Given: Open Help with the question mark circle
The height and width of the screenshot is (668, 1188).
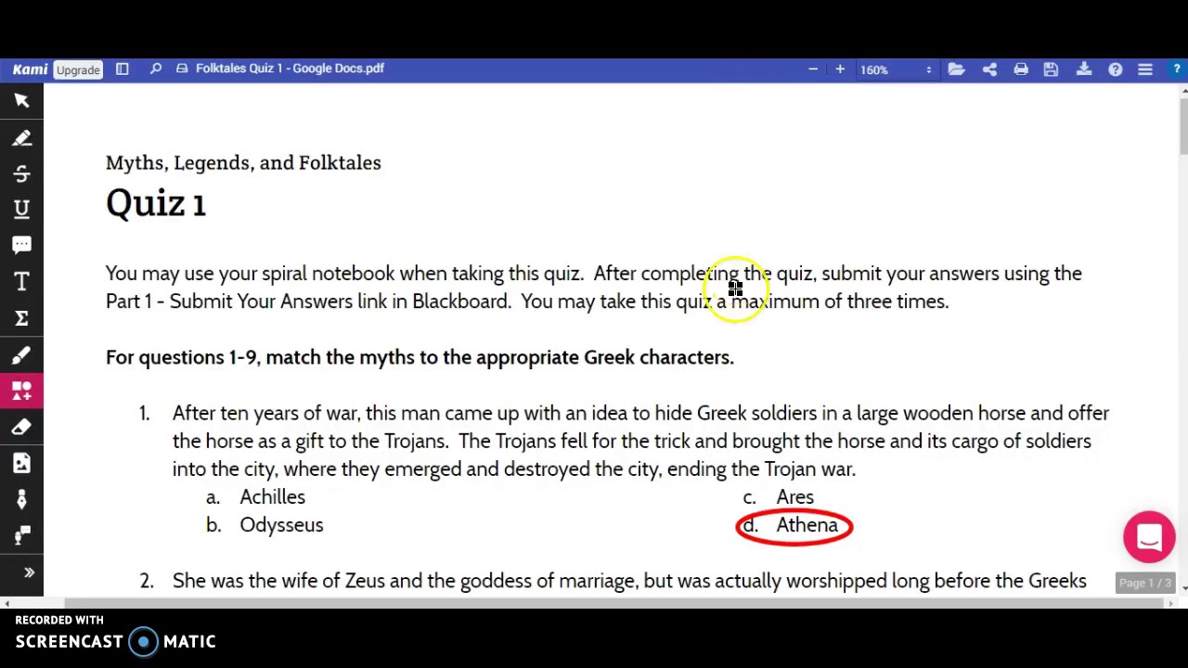Looking at the screenshot, I should (x=1115, y=70).
